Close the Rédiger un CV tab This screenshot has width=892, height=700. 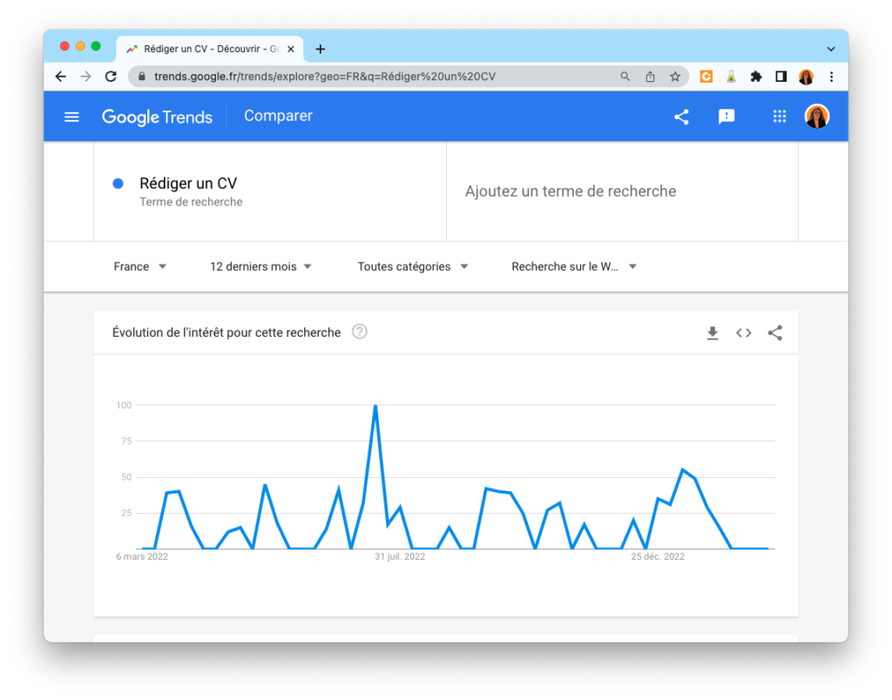[291, 50]
